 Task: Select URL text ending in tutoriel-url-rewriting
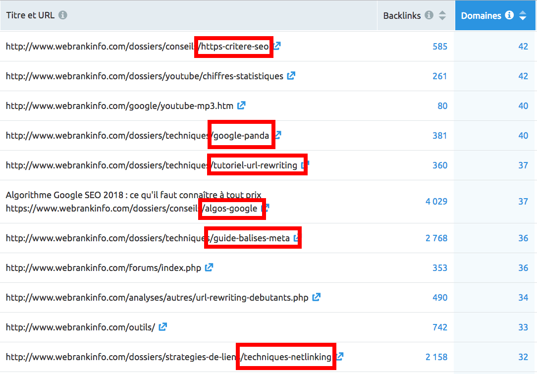pos(152,165)
